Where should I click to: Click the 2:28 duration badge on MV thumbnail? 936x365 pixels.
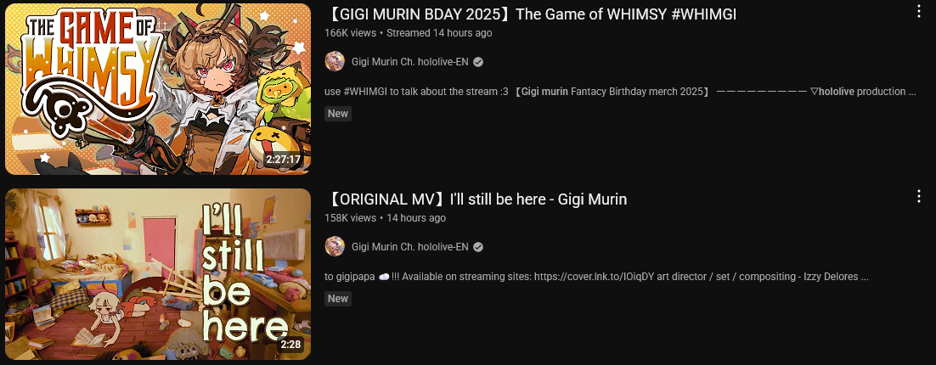290,345
